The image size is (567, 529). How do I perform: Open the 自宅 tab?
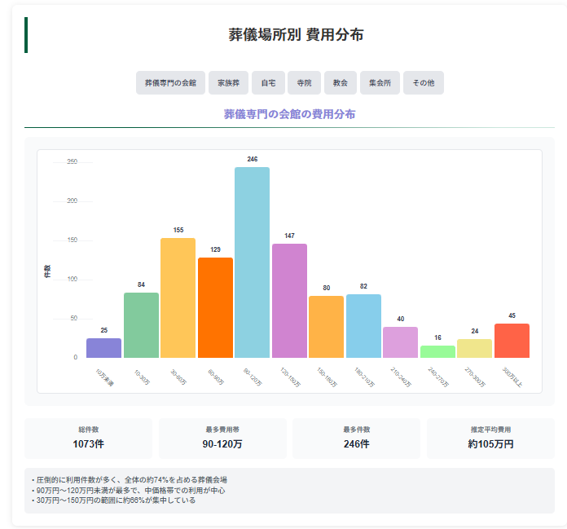tap(268, 83)
